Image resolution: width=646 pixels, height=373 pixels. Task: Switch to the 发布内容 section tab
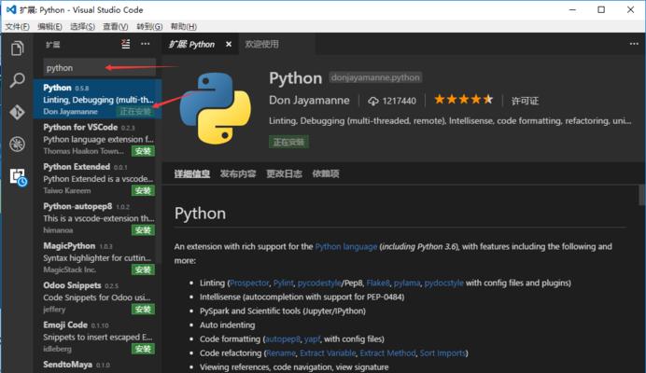pyautogui.click(x=238, y=173)
